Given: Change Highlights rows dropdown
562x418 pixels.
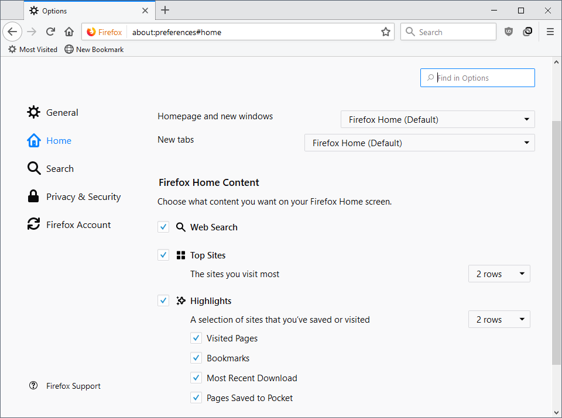Looking at the screenshot, I should pos(499,319).
